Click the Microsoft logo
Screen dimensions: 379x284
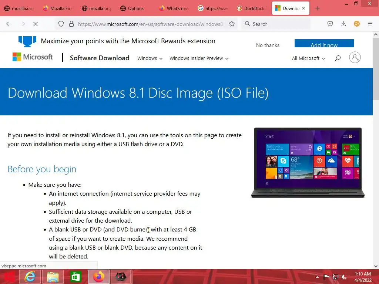[x=33, y=57]
